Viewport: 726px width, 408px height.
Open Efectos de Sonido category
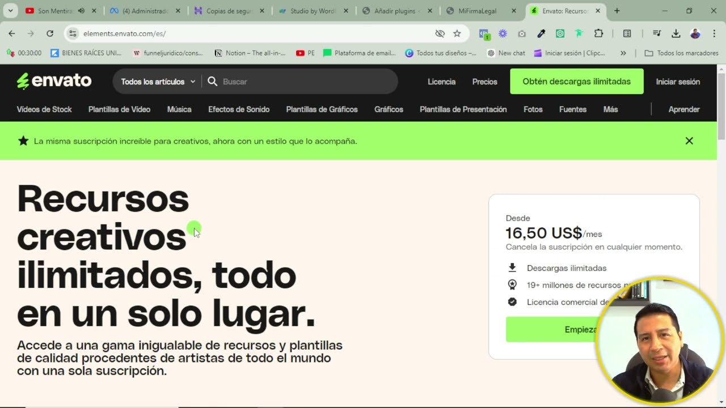[x=239, y=109]
